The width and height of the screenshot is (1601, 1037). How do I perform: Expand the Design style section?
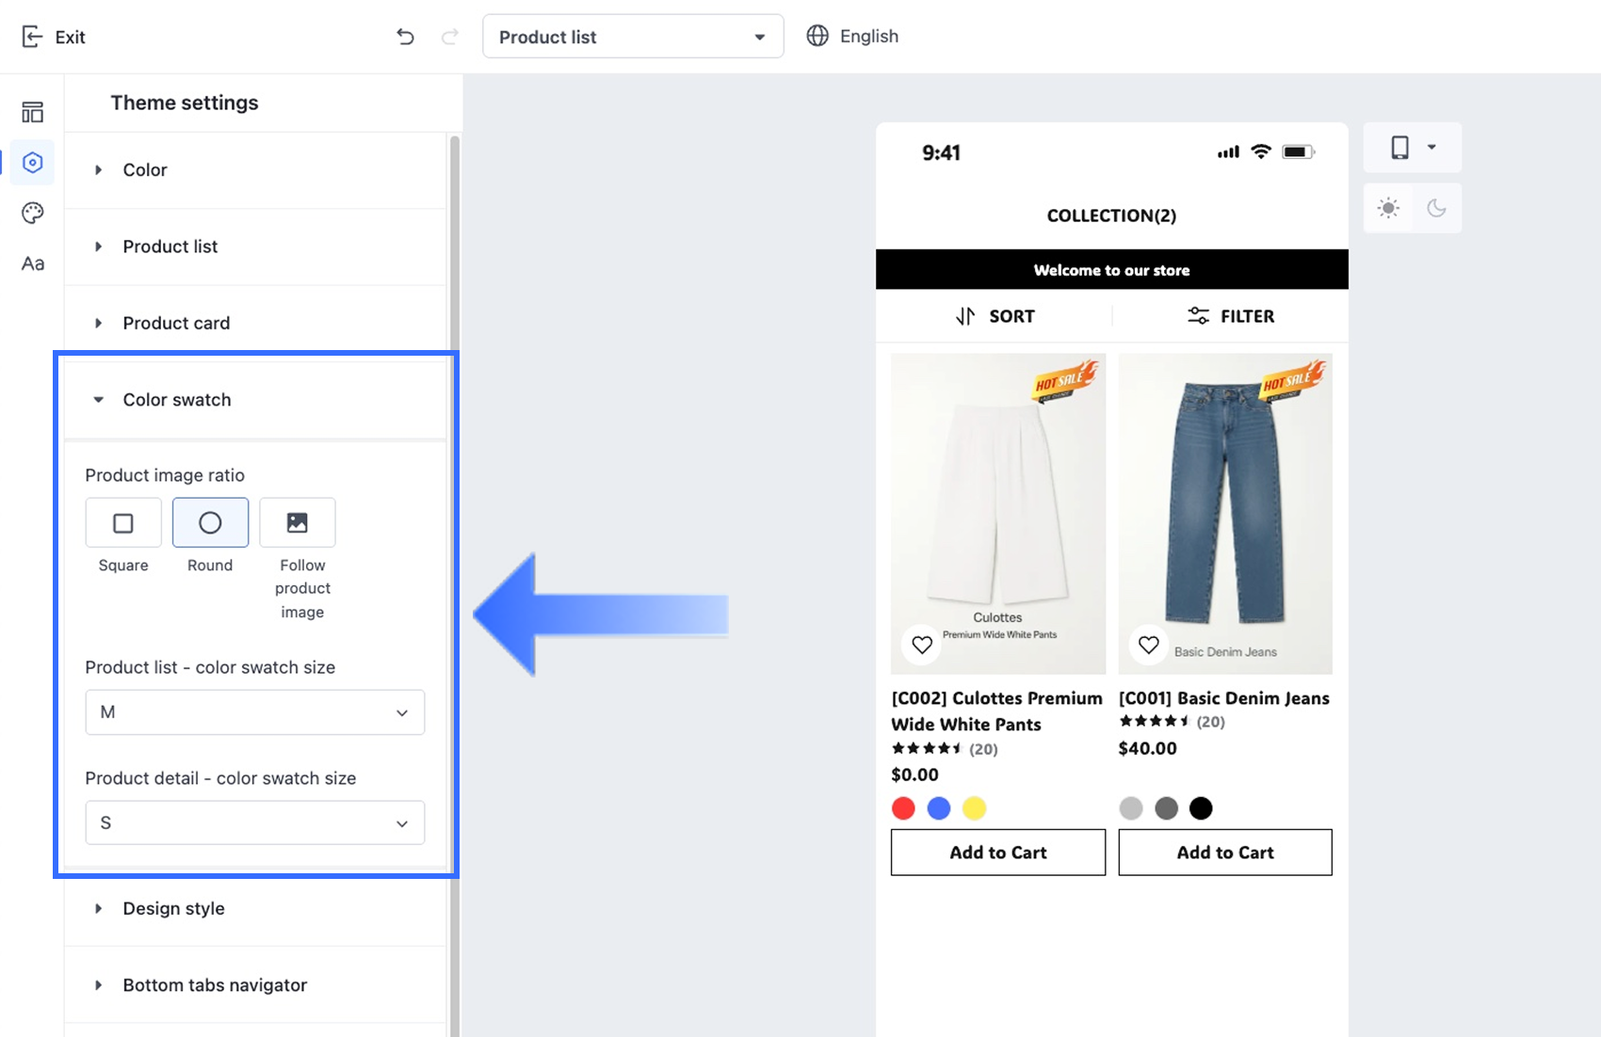click(x=173, y=908)
